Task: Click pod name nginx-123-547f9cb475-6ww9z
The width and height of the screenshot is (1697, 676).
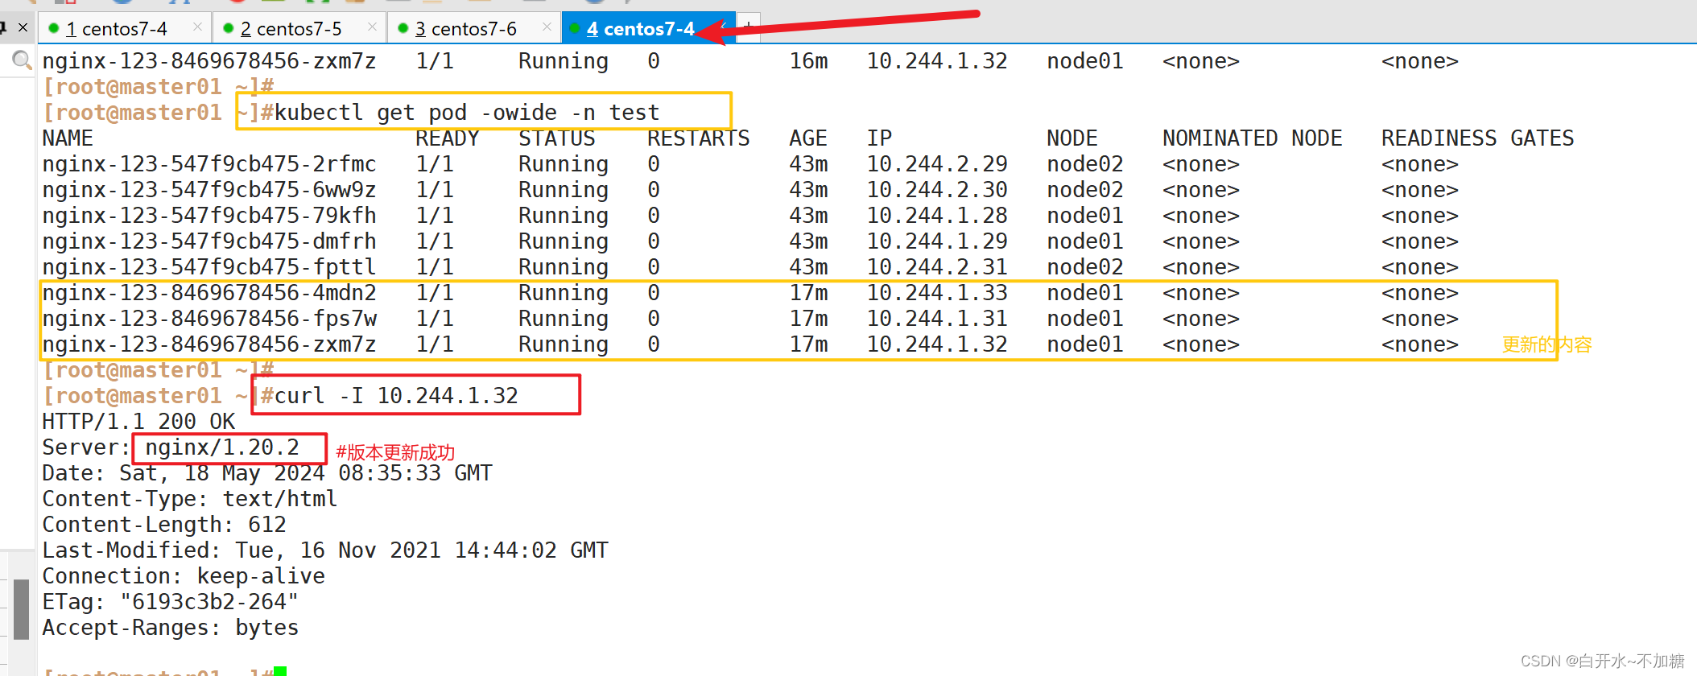Action: pyautogui.click(x=209, y=190)
